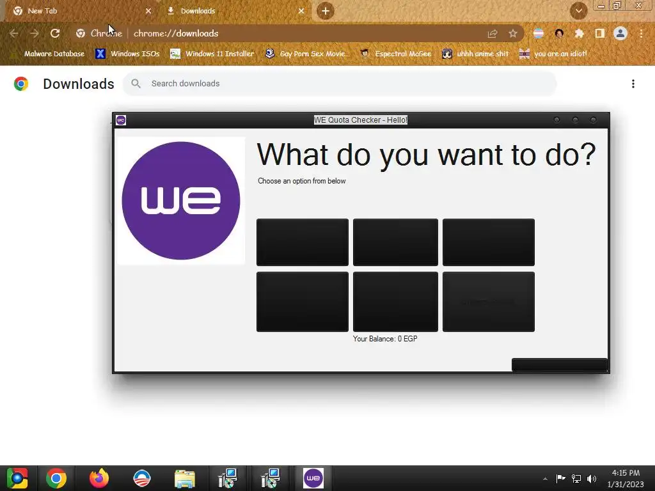The image size is (655, 491).
Task: Click the large purple WE logo
Action: (x=181, y=200)
